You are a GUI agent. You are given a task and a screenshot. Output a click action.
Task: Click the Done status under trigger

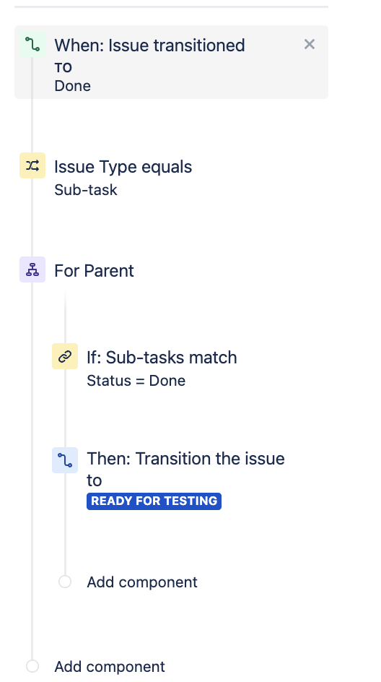point(73,86)
